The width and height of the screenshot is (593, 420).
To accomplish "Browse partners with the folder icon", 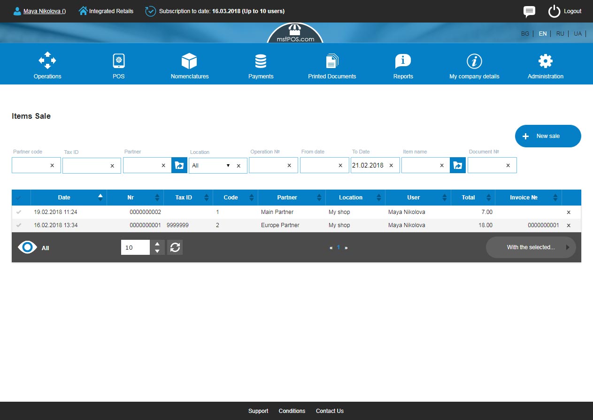I will (x=179, y=165).
